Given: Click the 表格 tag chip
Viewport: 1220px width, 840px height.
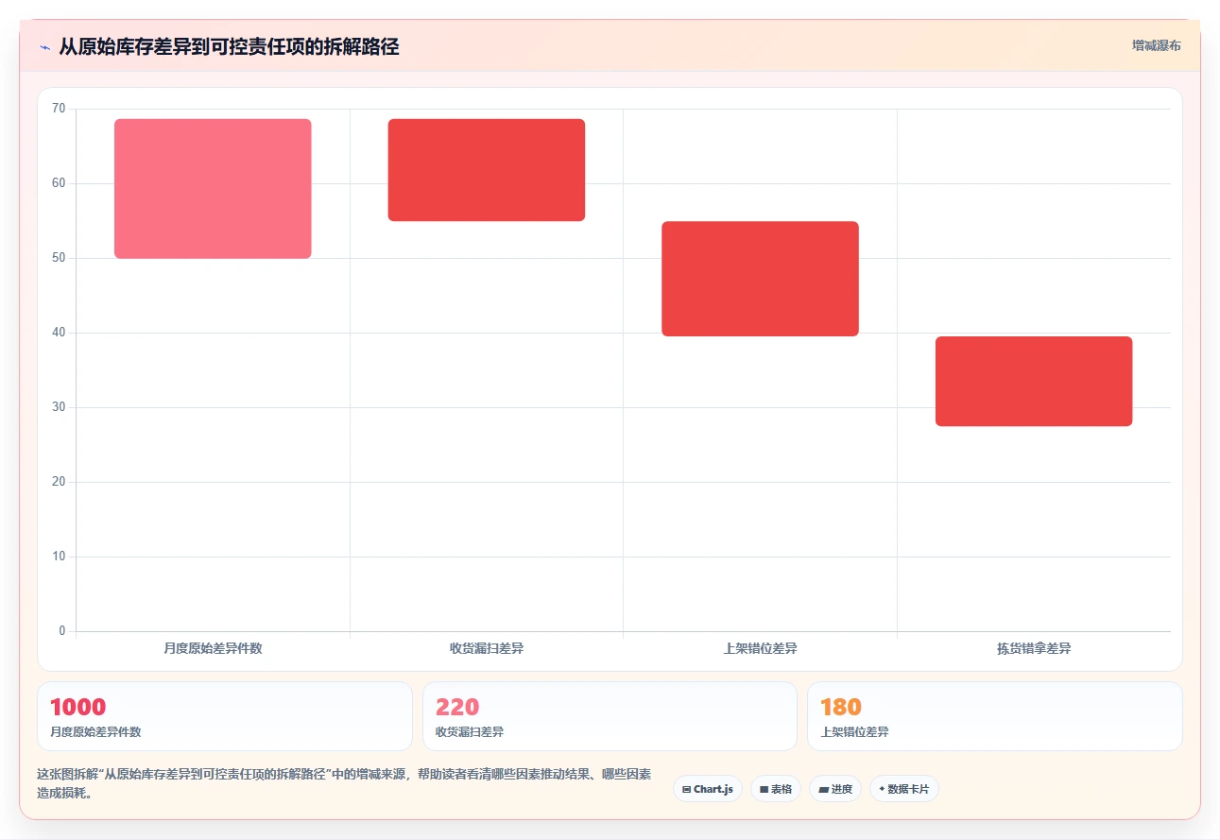Looking at the screenshot, I should tap(776, 789).
